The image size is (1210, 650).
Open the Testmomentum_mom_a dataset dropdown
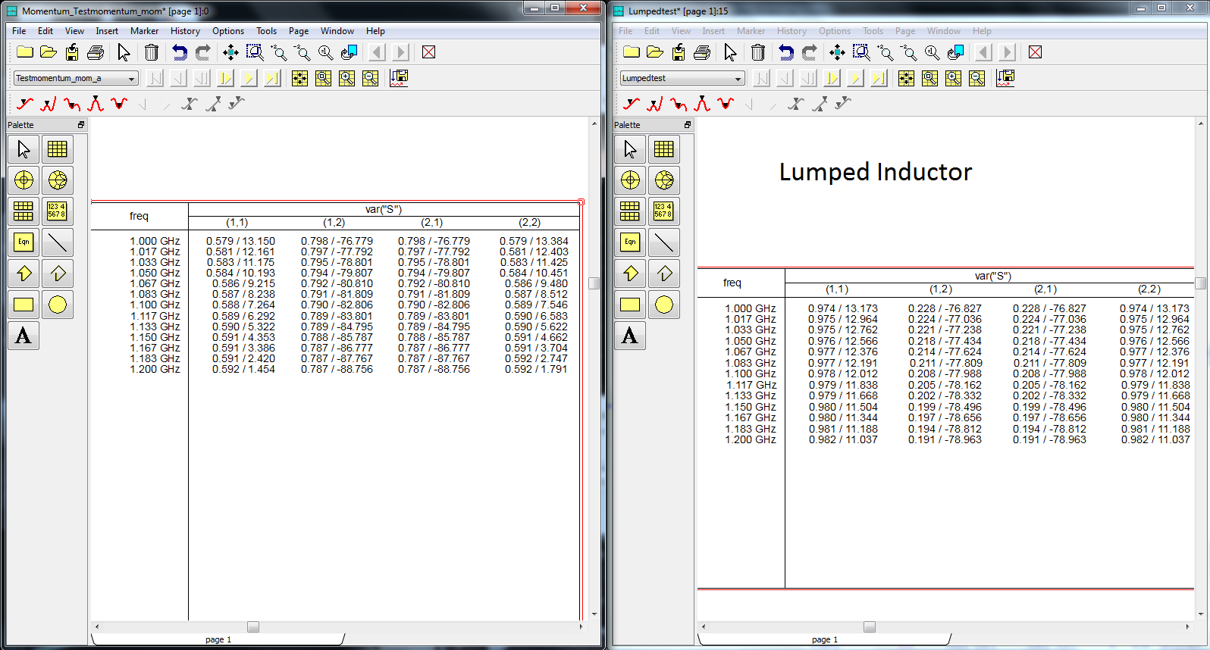[x=131, y=78]
